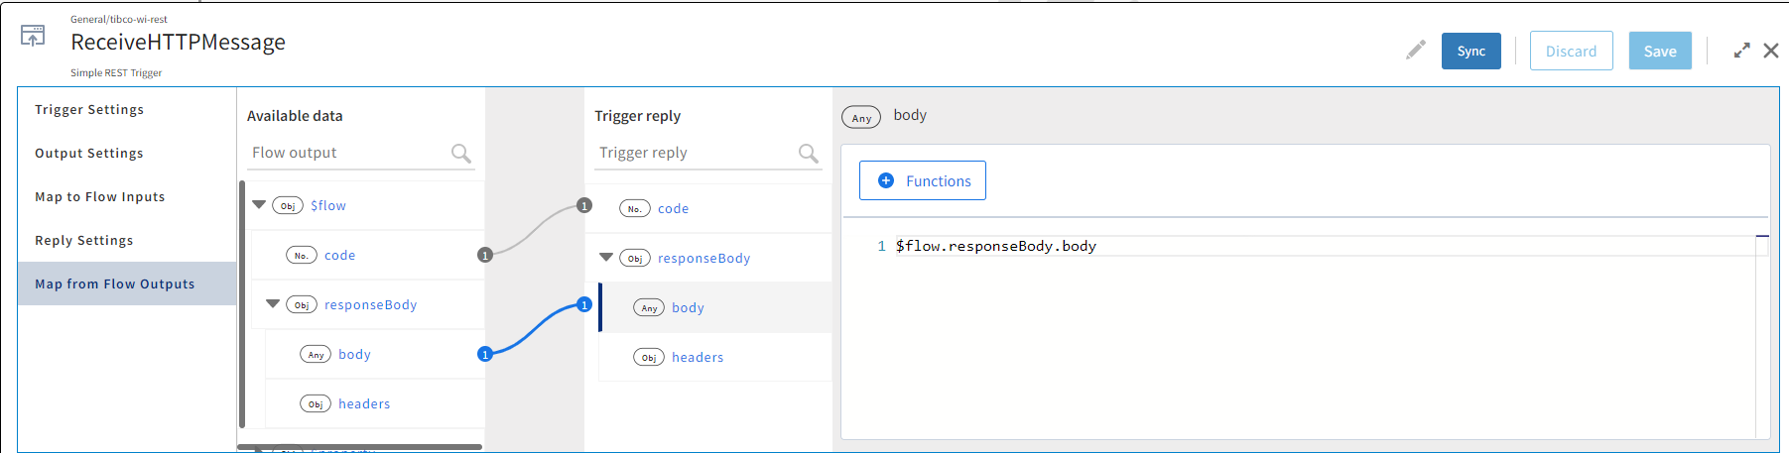Click the expand fullscreen arrows icon
The width and height of the screenshot is (1789, 453).
click(x=1741, y=51)
